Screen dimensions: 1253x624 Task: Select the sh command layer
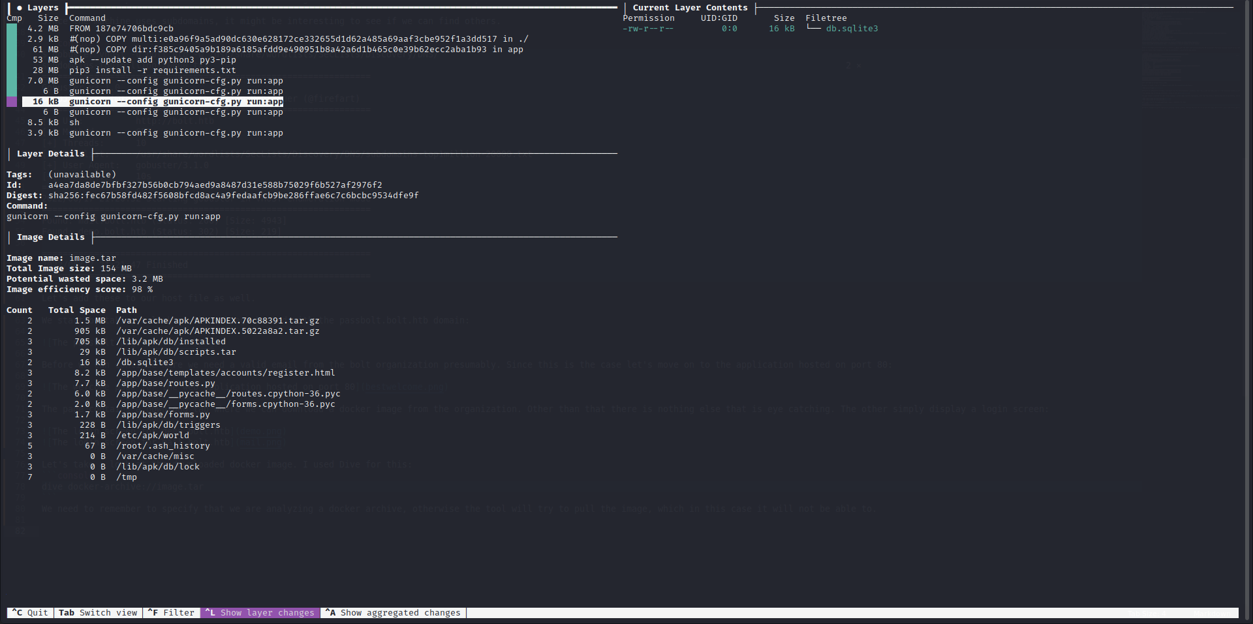coord(74,122)
